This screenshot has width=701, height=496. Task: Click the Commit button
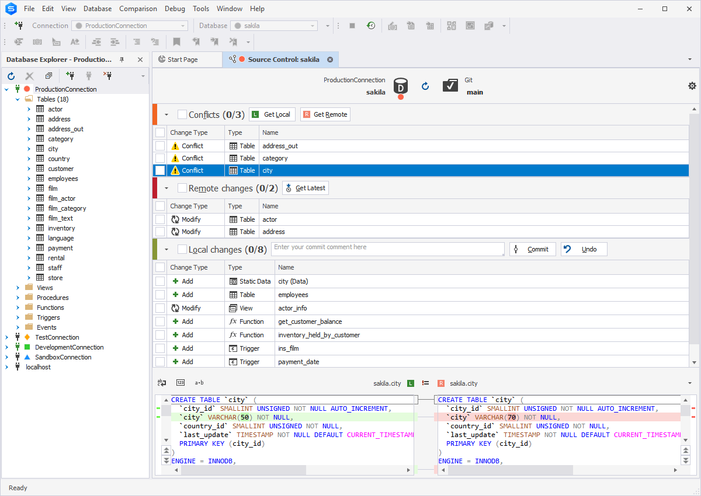coord(532,249)
